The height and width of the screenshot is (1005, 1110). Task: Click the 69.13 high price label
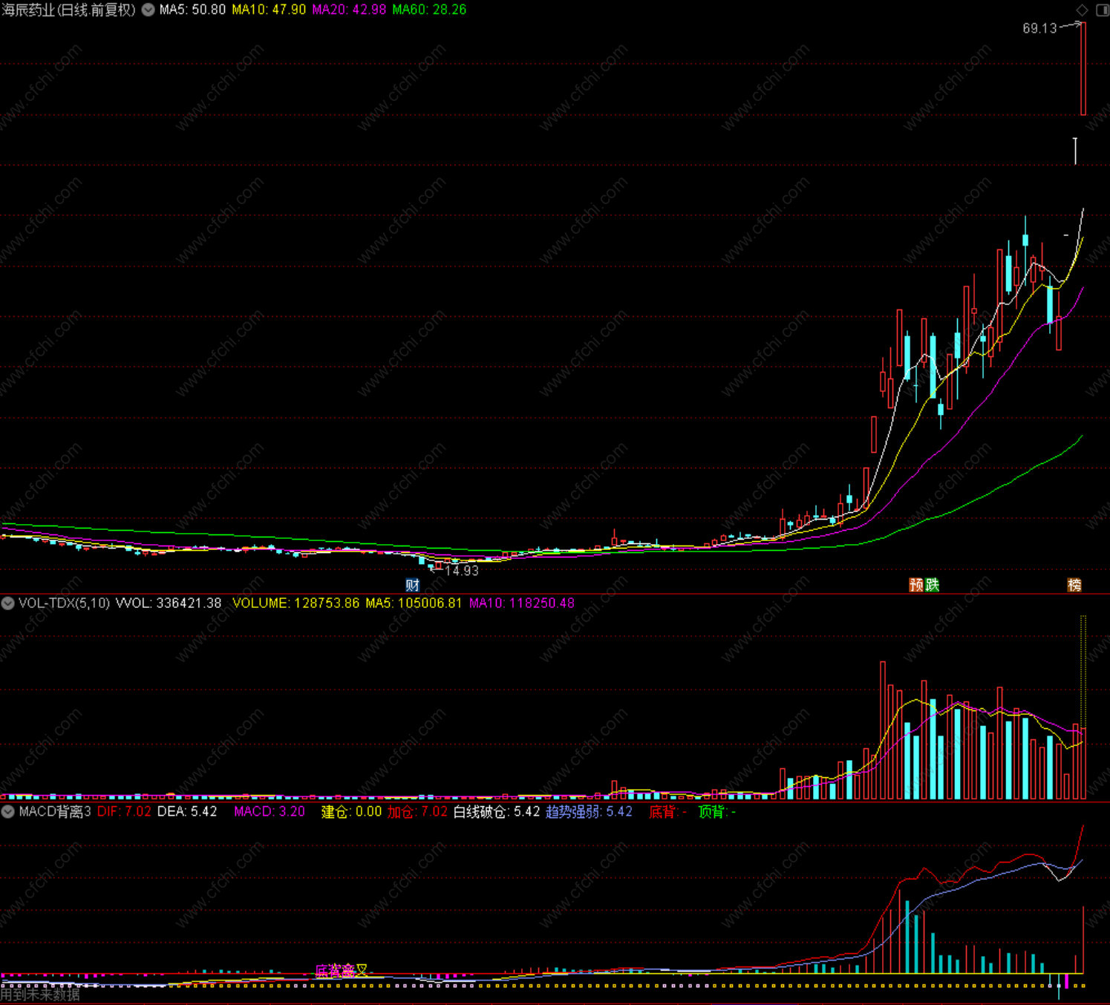coord(1039,28)
